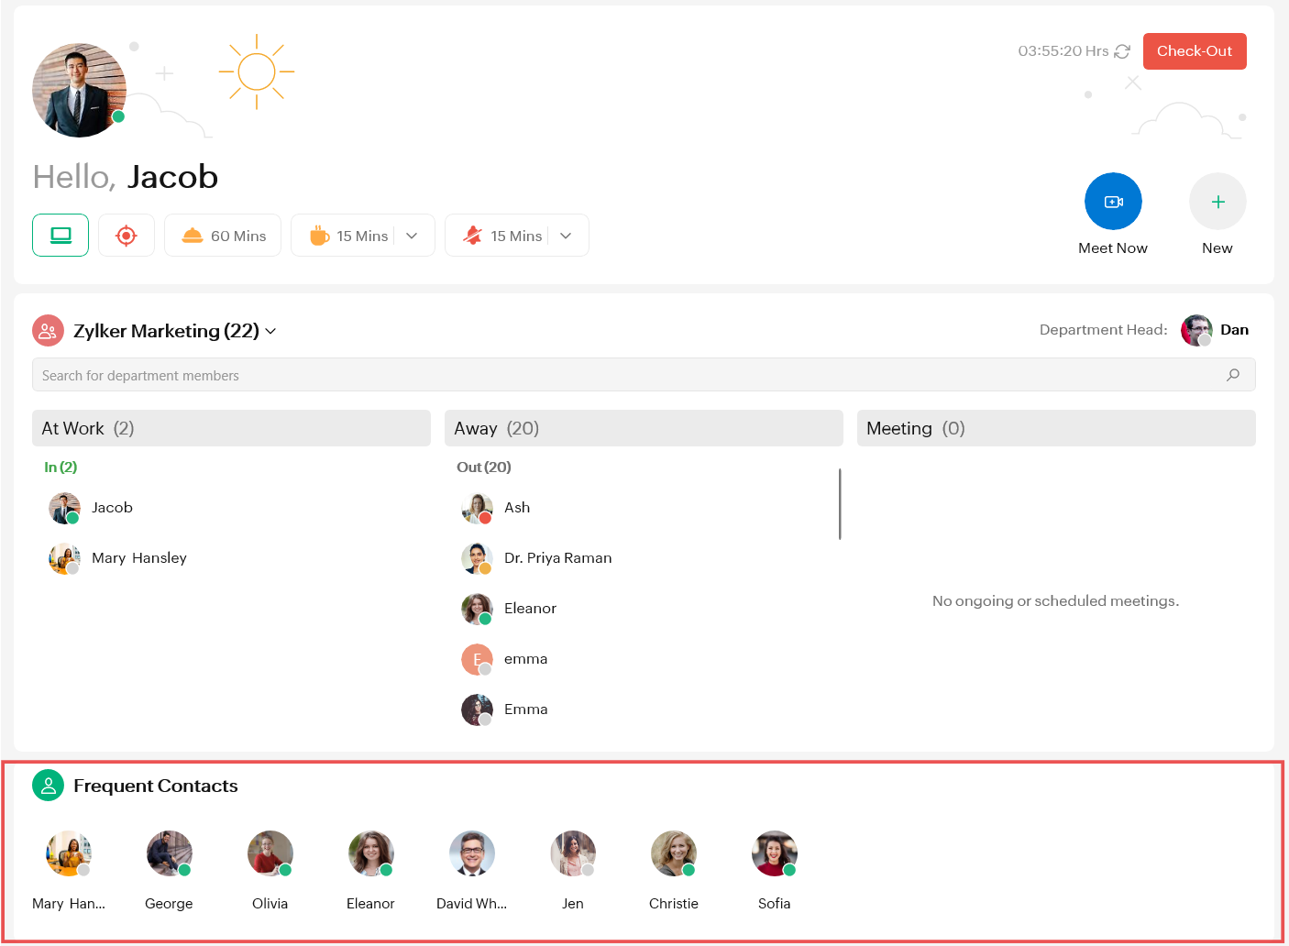1289x946 pixels.
Task: Click Jacob's large profile photo
Action: [x=79, y=90]
